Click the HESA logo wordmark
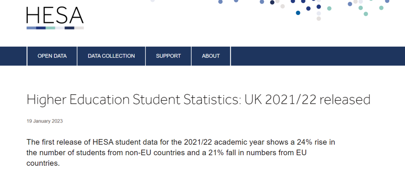The height and width of the screenshot is (180, 405). click(55, 15)
